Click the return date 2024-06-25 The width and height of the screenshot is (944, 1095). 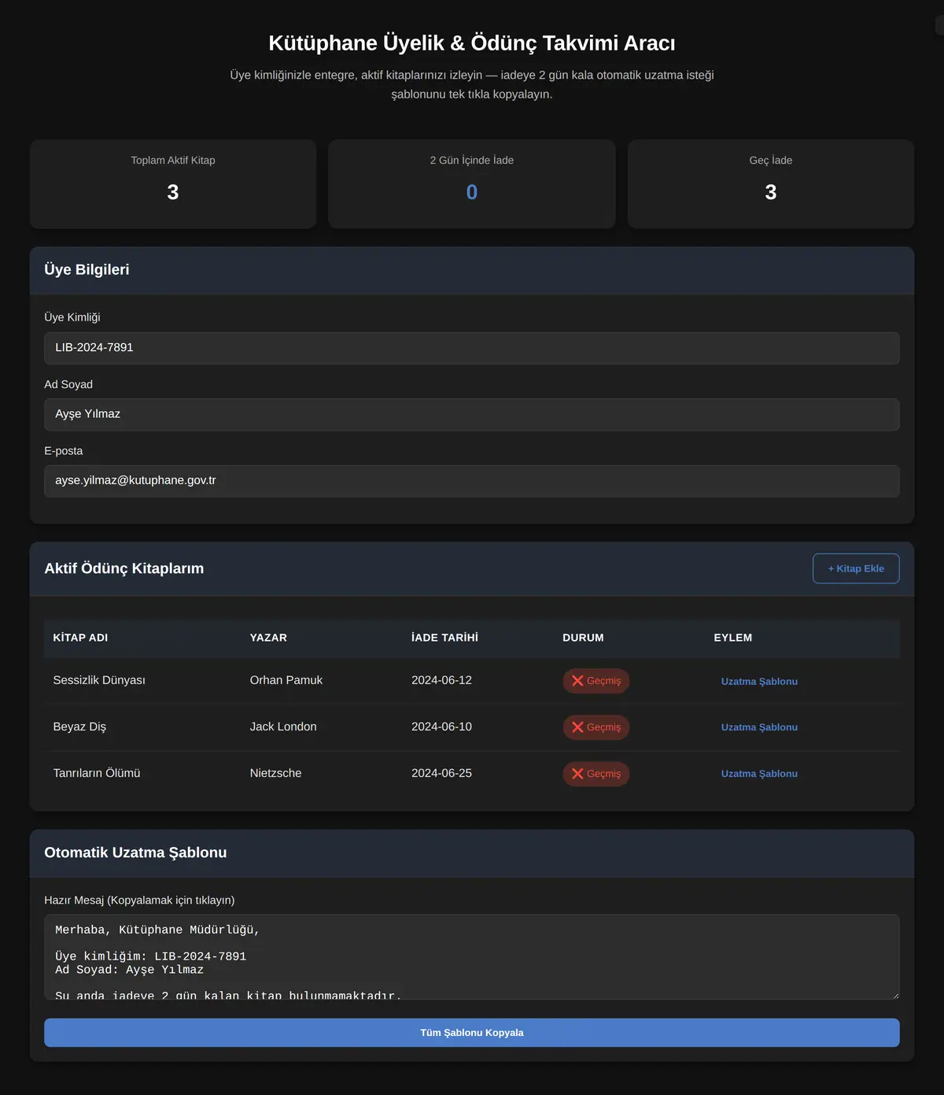441,773
